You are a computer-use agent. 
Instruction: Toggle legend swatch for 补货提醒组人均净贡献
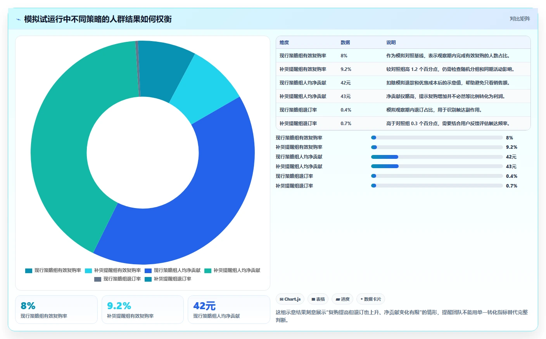208,270
